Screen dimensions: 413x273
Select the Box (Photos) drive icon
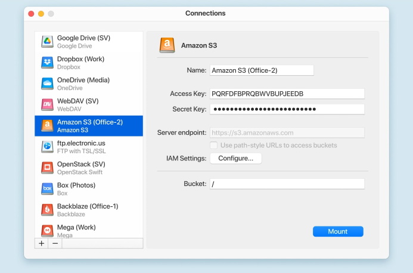[48, 189]
